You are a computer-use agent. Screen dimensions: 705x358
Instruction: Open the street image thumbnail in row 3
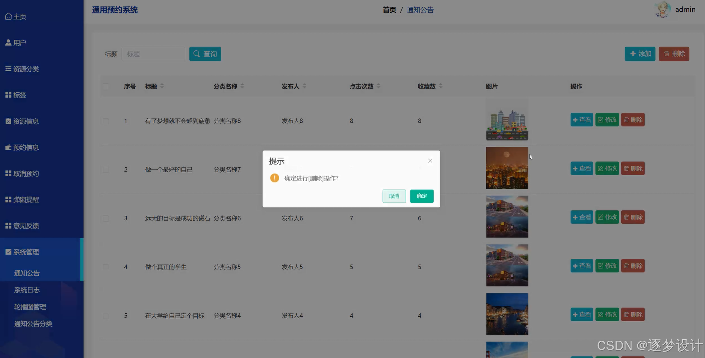tap(507, 217)
